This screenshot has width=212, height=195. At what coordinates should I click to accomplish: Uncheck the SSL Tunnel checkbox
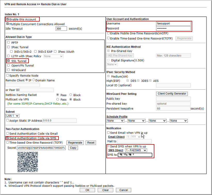[x=9, y=61]
